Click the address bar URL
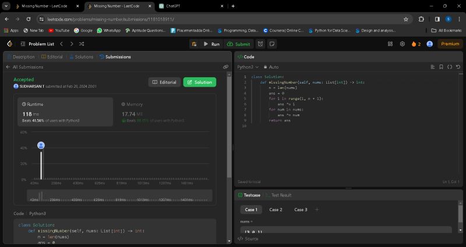466x247 pixels. (111, 19)
